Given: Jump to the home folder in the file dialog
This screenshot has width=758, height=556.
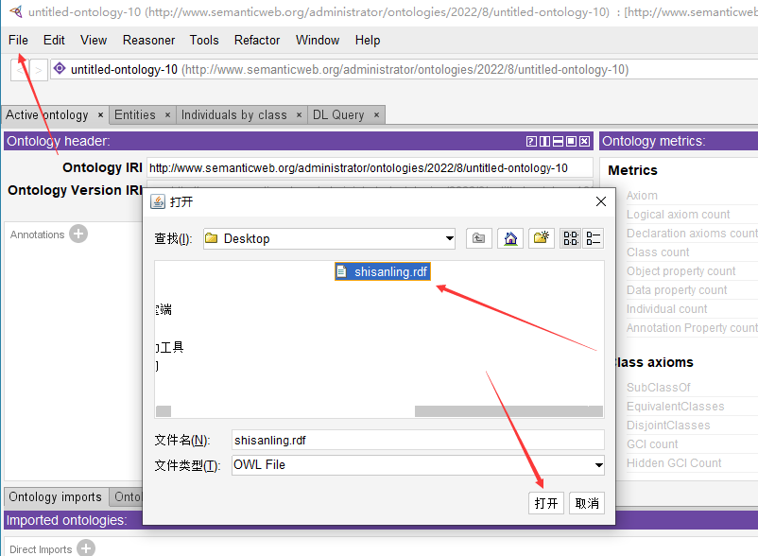Looking at the screenshot, I should pyautogui.click(x=510, y=238).
